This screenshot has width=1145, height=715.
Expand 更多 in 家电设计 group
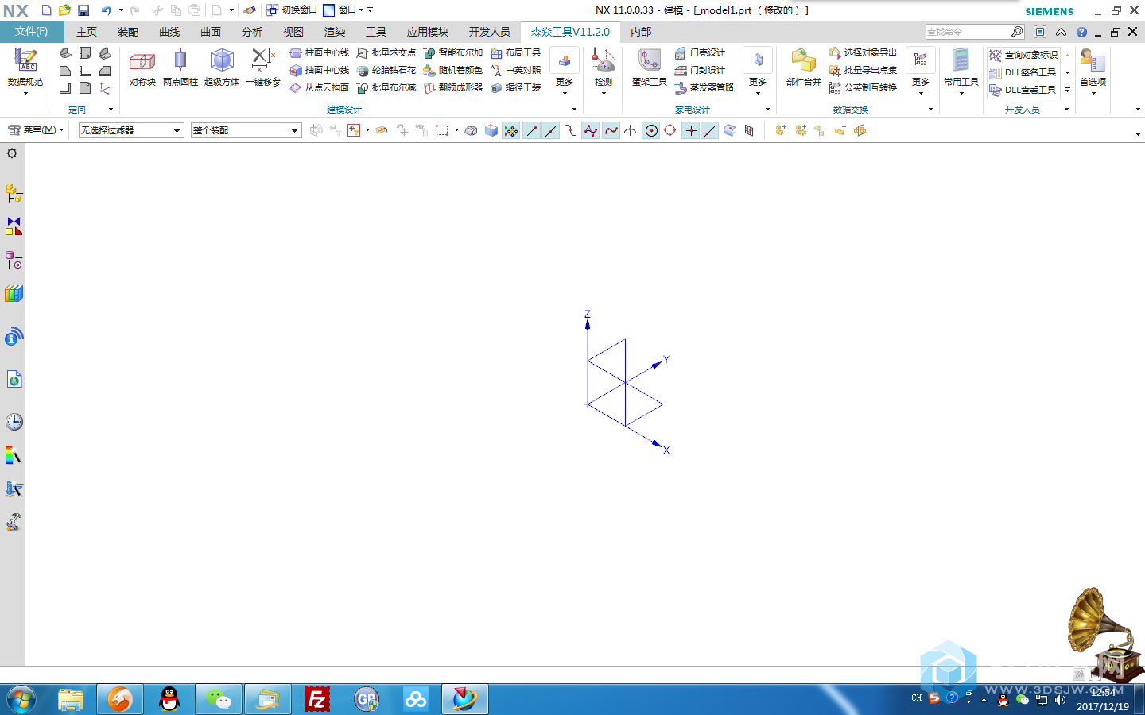pos(758,72)
